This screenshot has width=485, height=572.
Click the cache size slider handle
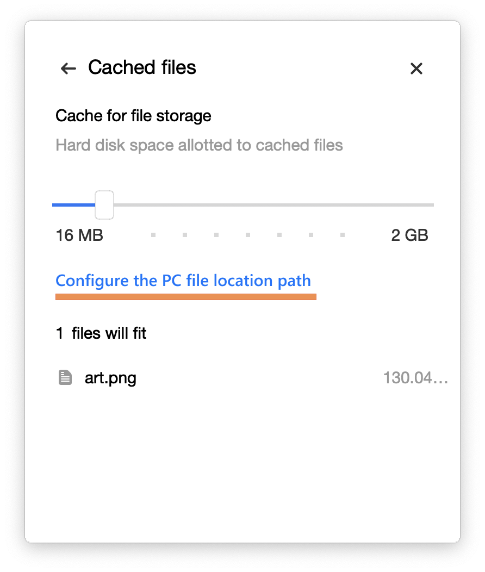click(104, 204)
